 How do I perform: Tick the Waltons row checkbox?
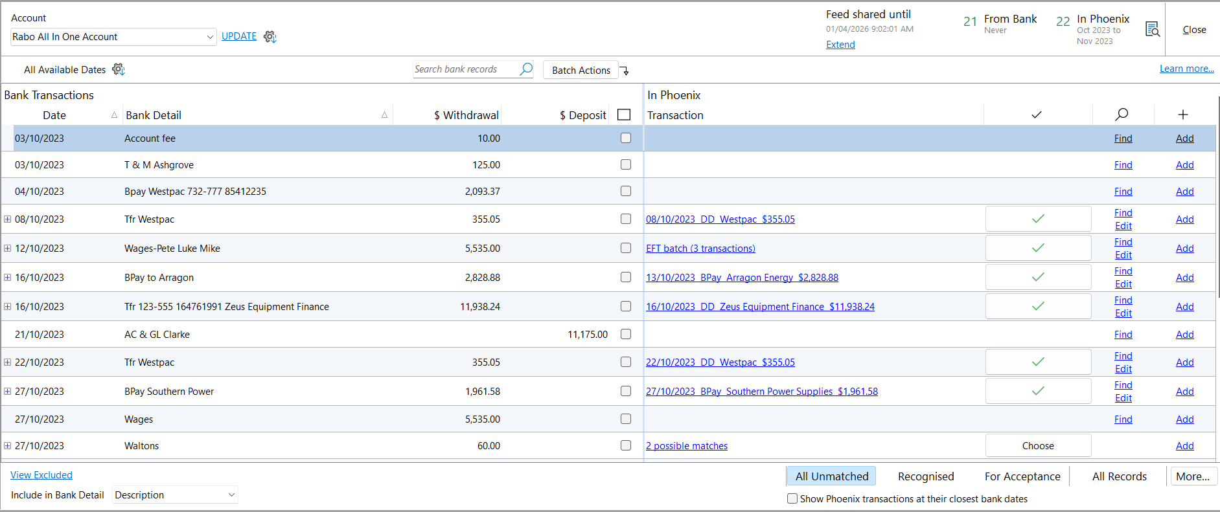pos(626,445)
